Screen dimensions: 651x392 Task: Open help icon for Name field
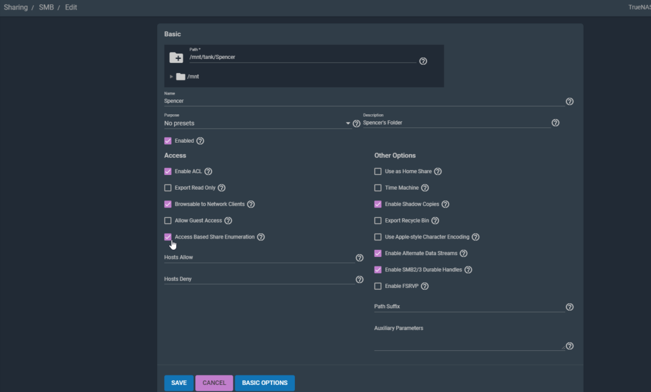pyautogui.click(x=570, y=101)
